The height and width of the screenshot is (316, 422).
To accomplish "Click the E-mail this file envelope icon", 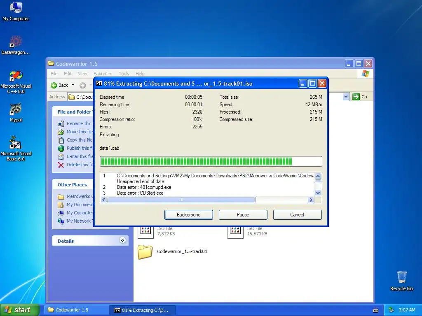I will [x=61, y=157].
